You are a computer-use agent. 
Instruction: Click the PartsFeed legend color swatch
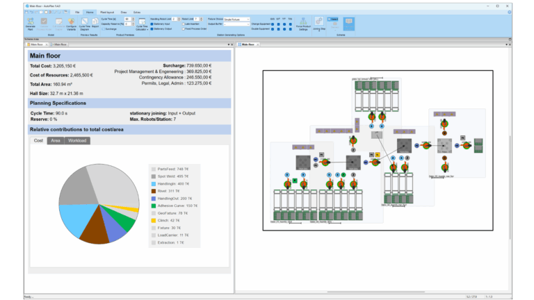click(153, 168)
